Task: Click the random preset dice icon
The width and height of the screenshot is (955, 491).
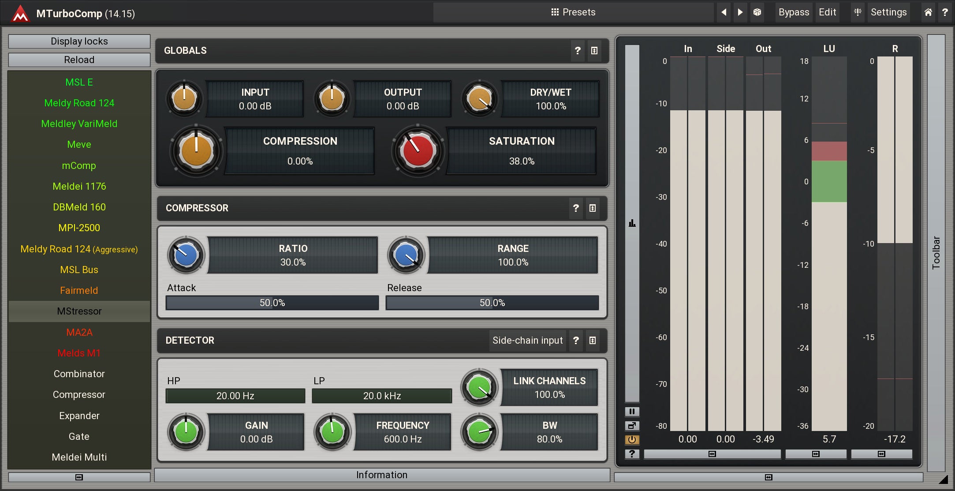Action: coord(757,12)
